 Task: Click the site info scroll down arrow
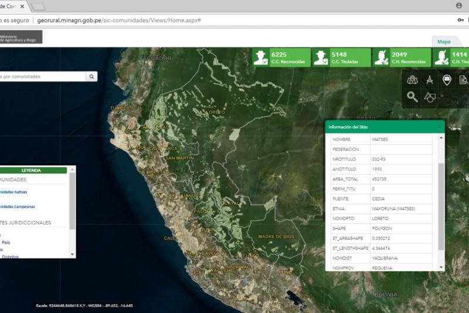[441, 267]
